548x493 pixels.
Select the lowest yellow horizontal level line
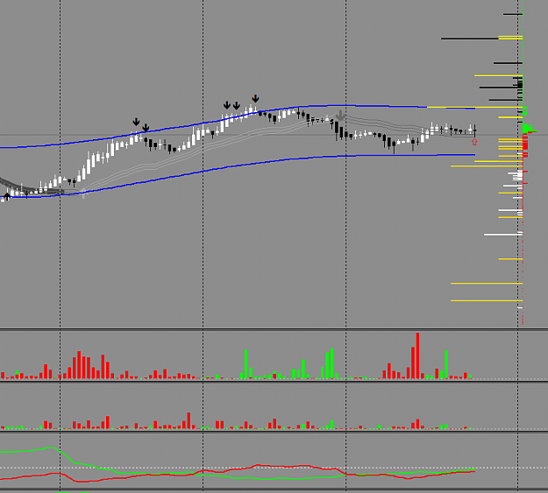(x=487, y=300)
